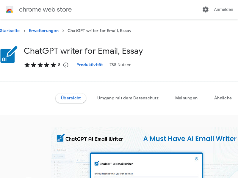Click Anmelden to sign in
This screenshot has height=178, width=238.
[223, 9]
